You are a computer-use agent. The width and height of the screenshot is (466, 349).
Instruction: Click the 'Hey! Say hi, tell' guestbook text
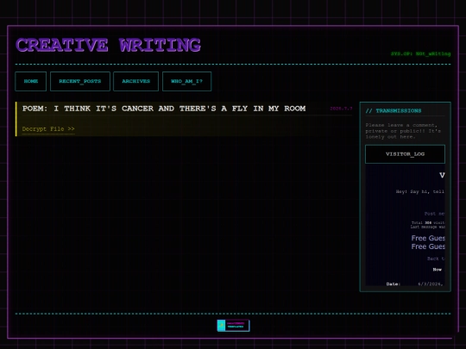[x=420, y=191]
